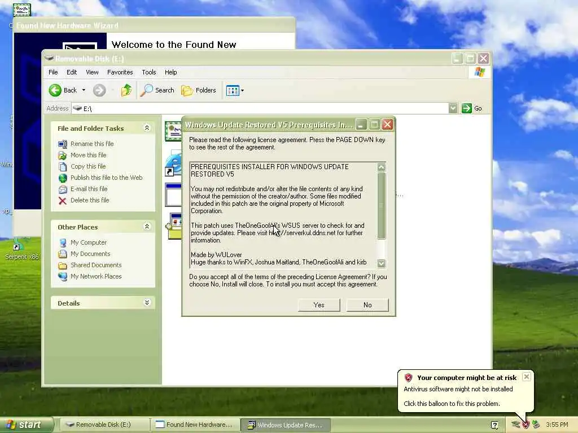Screen dimensions: 578x433
Task: Open My Documents from Other Places
Action: point(90,254)
